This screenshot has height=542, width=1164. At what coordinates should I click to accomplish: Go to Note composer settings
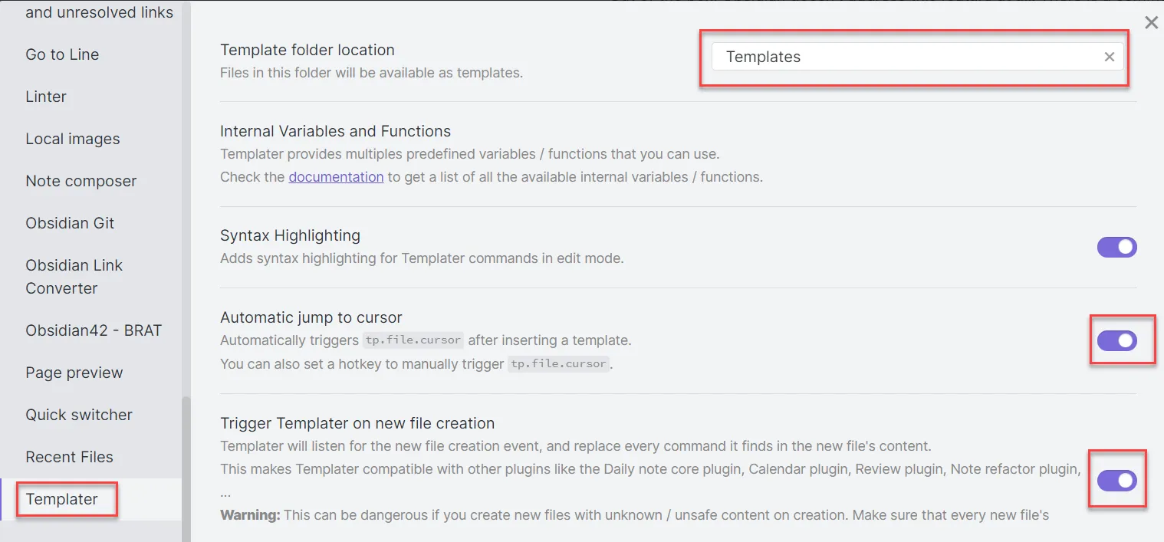81,181
